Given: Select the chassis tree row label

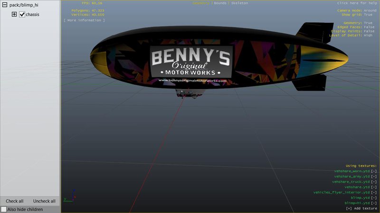Looking at the screenshot, I should point(32,15).
